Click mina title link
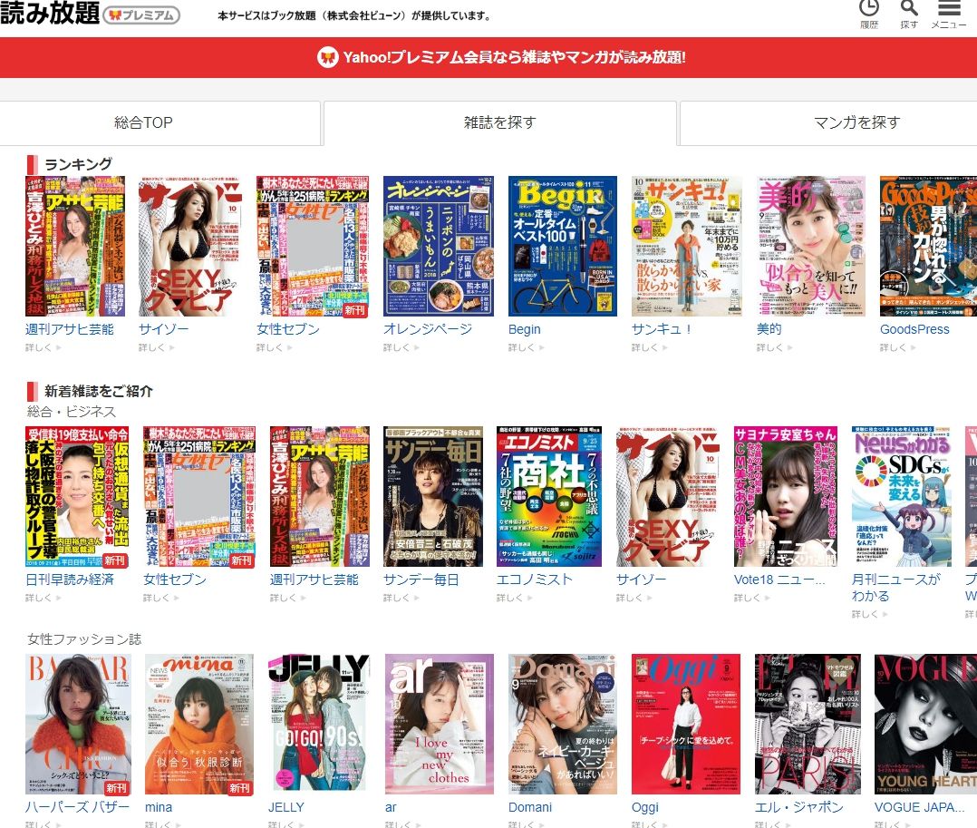Viewport: 977px width, 828px height. [x=159, y=807]
